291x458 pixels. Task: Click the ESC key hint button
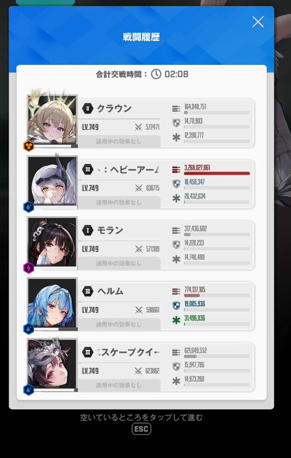pos(141,429)
